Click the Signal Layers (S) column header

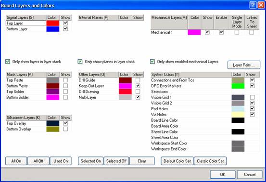[26, 17]
